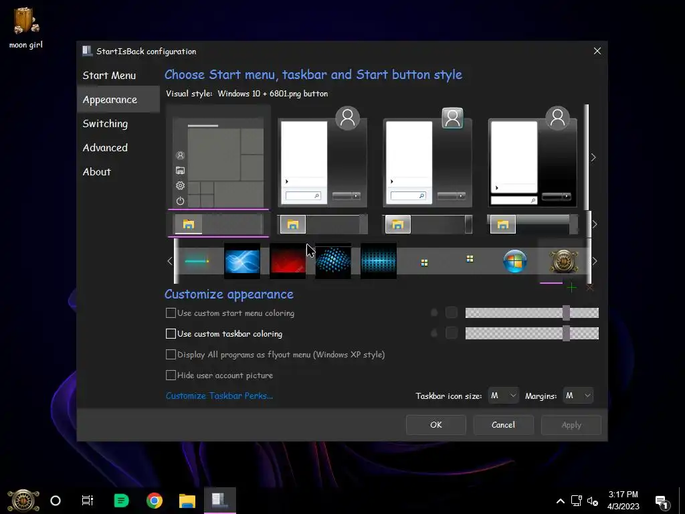685x514 pixels.
Task: Open taskbar color drop picker
Action: coord(434,333)
